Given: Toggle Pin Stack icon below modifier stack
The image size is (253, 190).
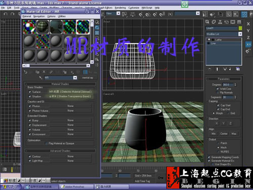Looking at the screenshot, I should pyautogui.click(x=209, y=69).
